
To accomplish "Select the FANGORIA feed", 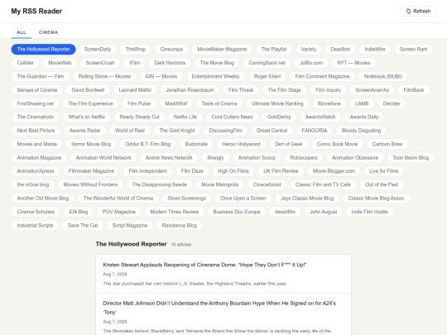I will [x=315, y=131].
